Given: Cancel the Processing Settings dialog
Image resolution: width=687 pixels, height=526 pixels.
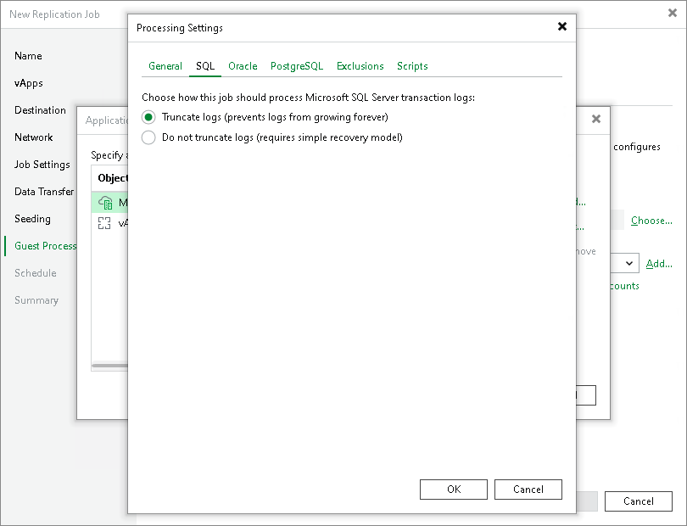Looking at the screenshot, I should (528, 490).
